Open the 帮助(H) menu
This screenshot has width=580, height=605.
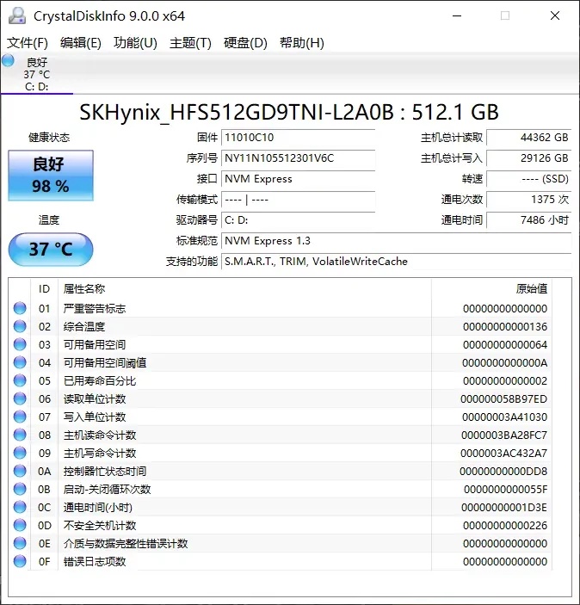click(x=302, y=43)
